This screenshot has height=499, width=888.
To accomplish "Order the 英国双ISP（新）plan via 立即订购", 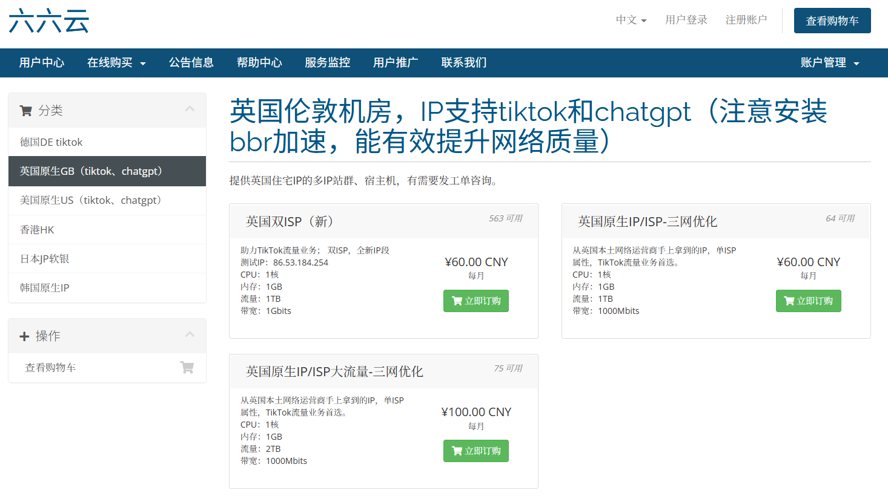I will click(x=476, y=301).
